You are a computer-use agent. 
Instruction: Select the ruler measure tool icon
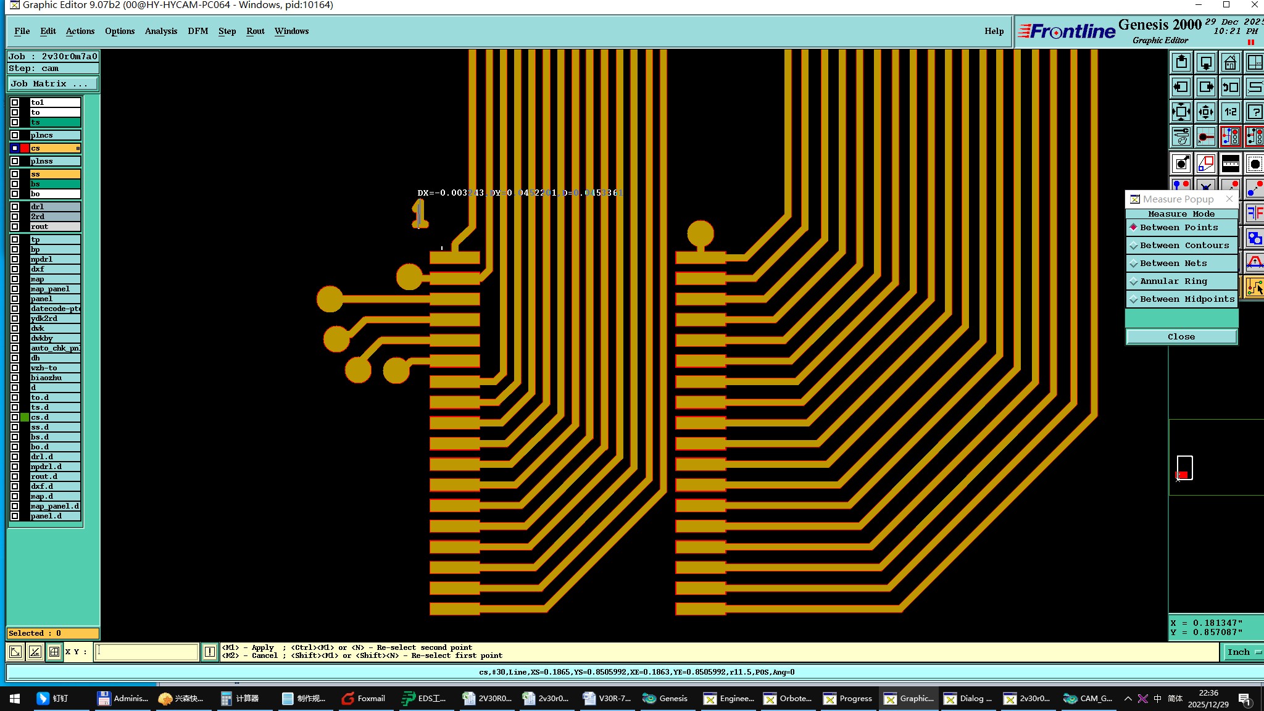point(1230,164)
